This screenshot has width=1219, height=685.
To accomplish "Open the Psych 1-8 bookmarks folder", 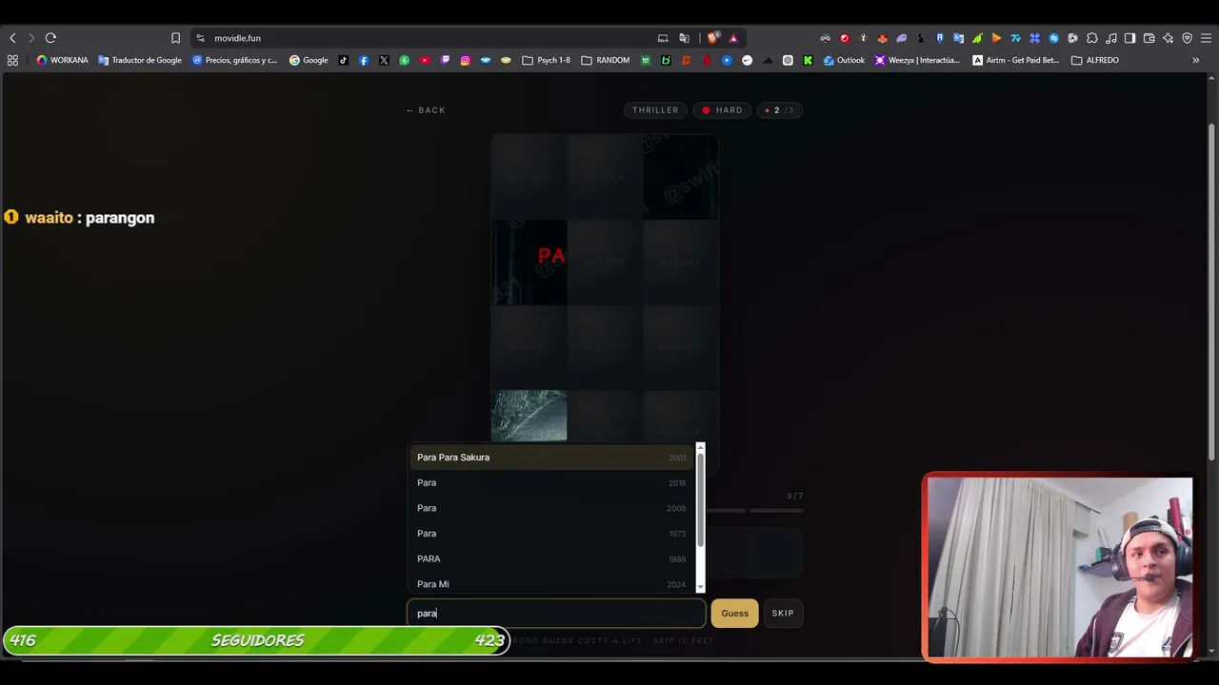I will [546, 60].
